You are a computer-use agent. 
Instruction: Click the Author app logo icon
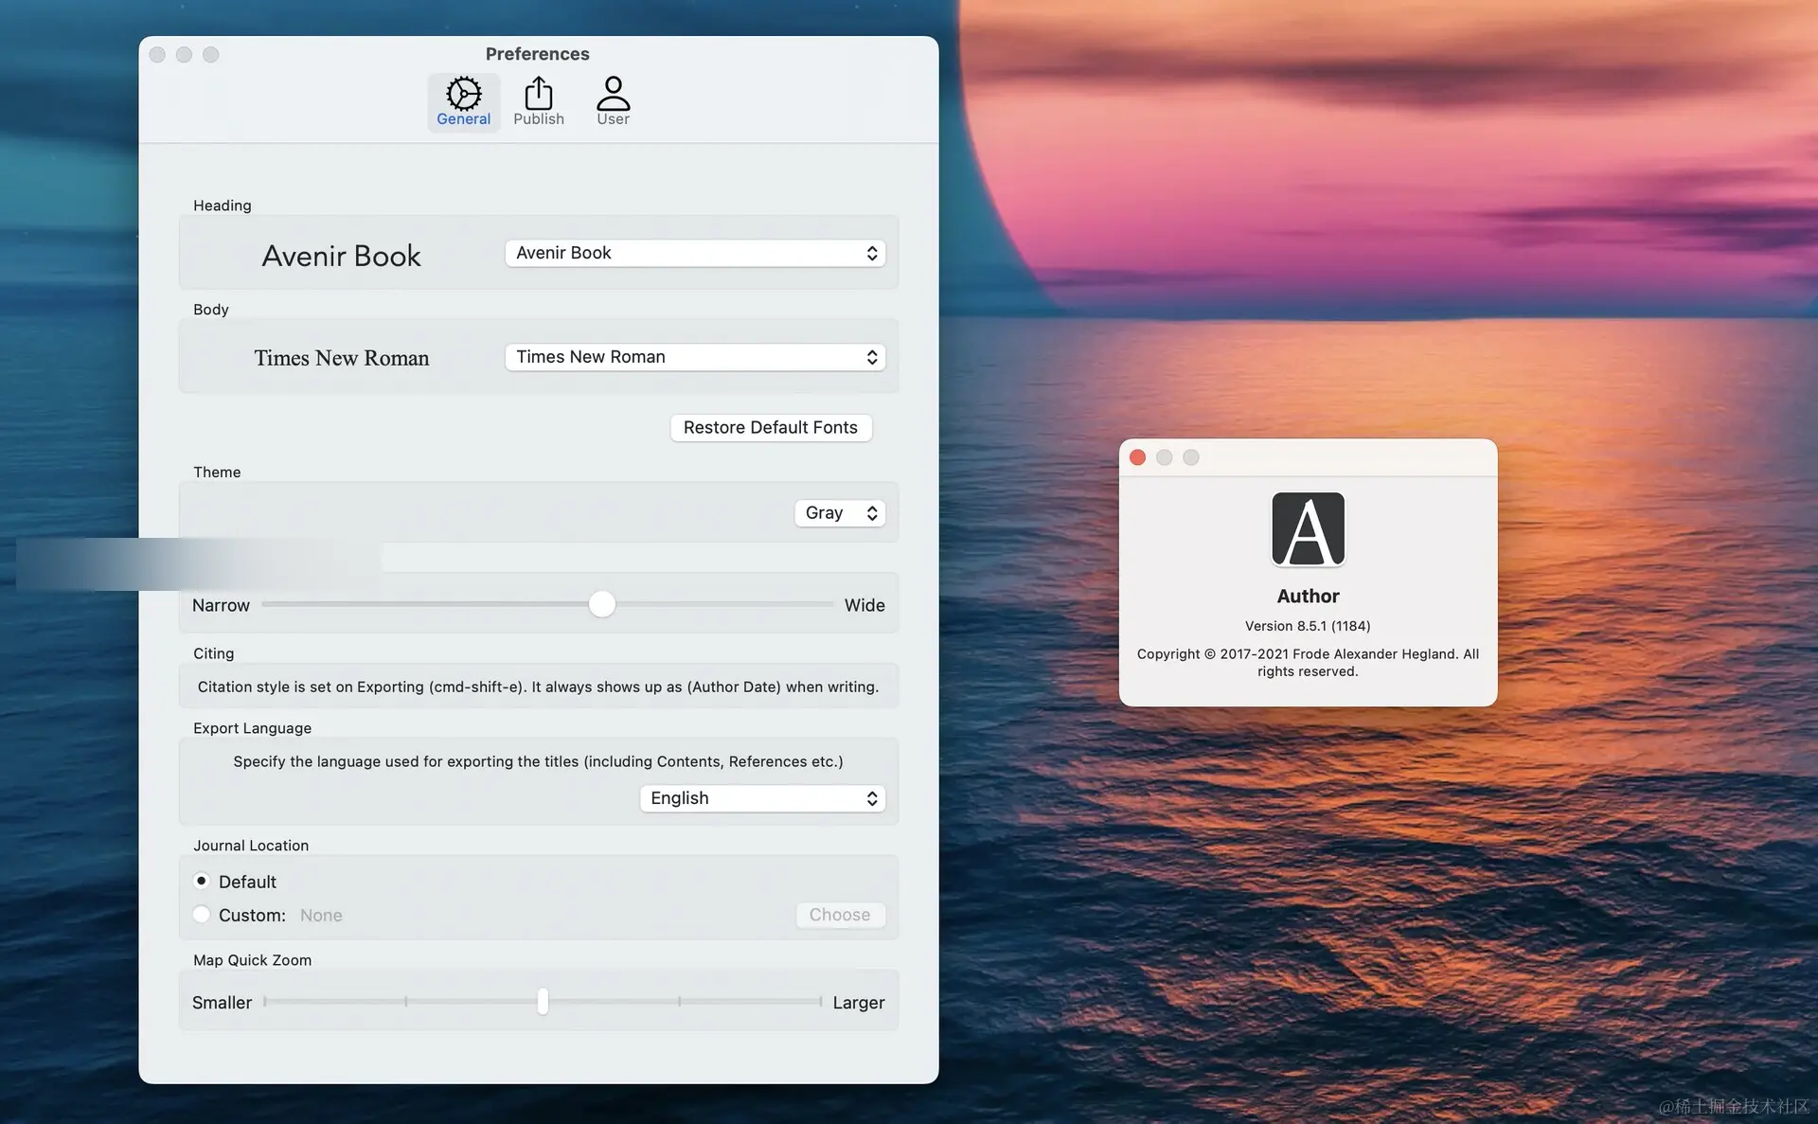click(1308, 529)
